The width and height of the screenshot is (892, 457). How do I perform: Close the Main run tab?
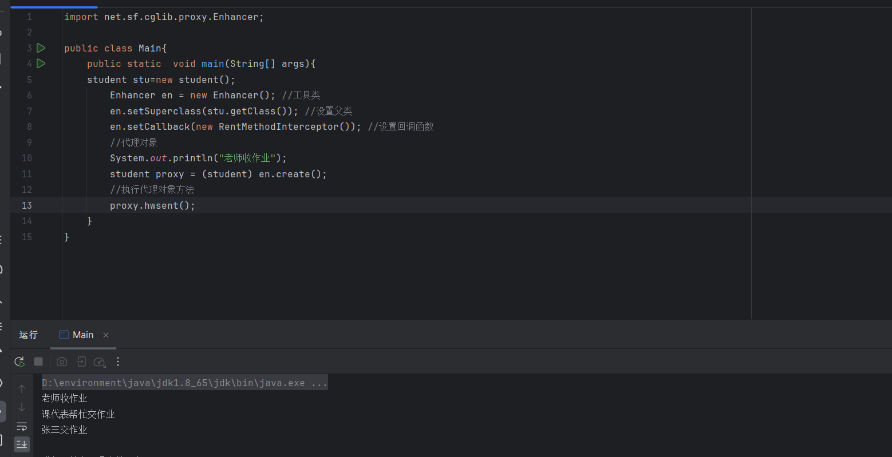pyautogui.click(x=106, y=335)
